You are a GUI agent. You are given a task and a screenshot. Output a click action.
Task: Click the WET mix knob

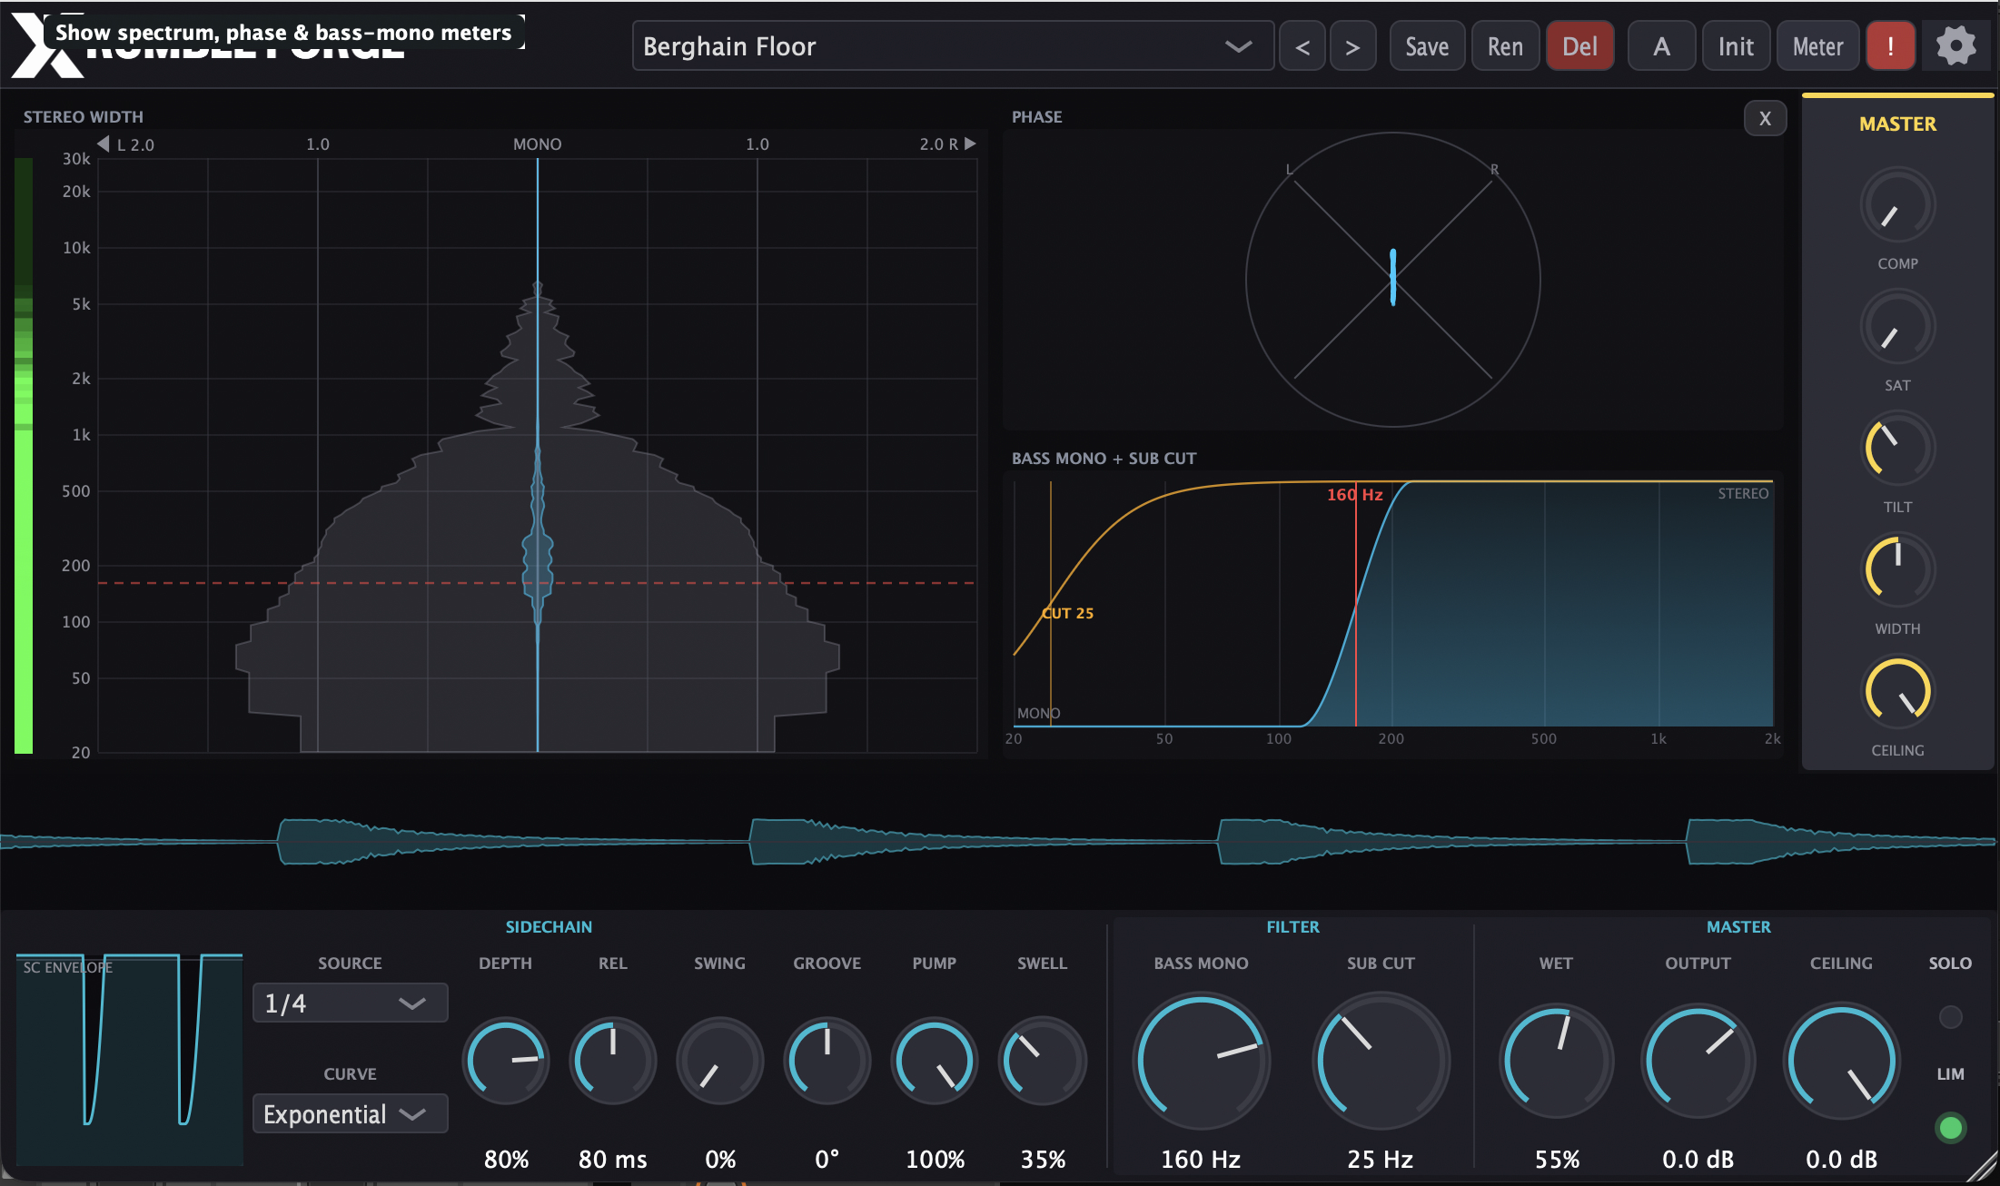pyautogui.click(x=1556, y=1060)
